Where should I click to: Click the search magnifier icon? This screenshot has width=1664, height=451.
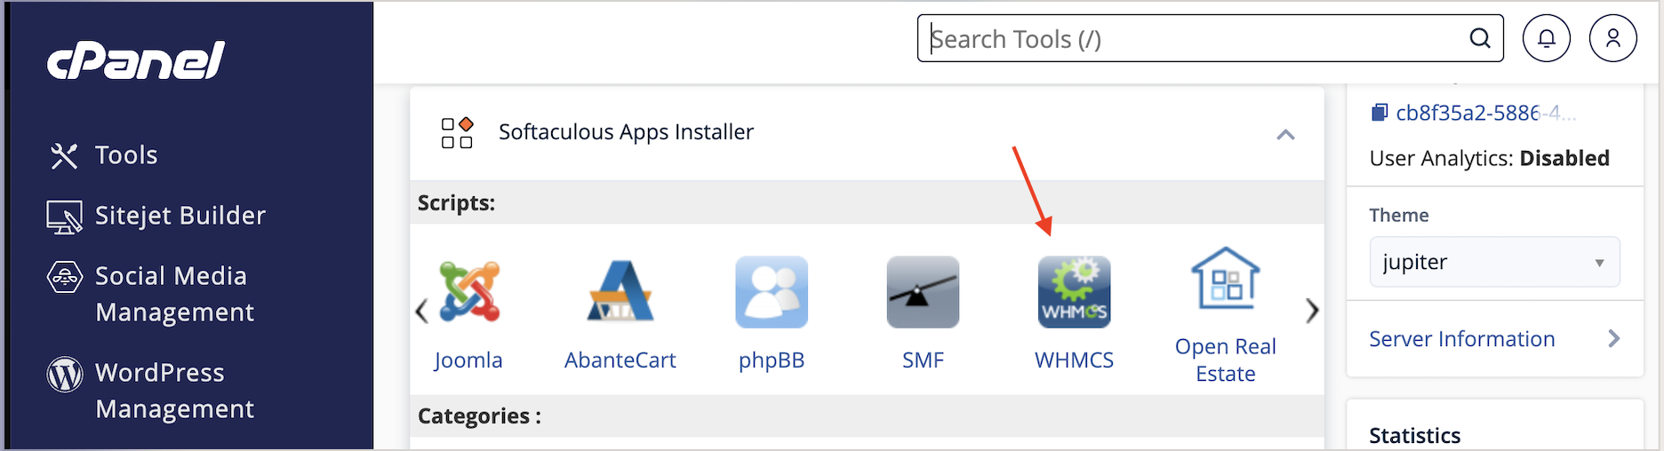tap(1480, 38)
